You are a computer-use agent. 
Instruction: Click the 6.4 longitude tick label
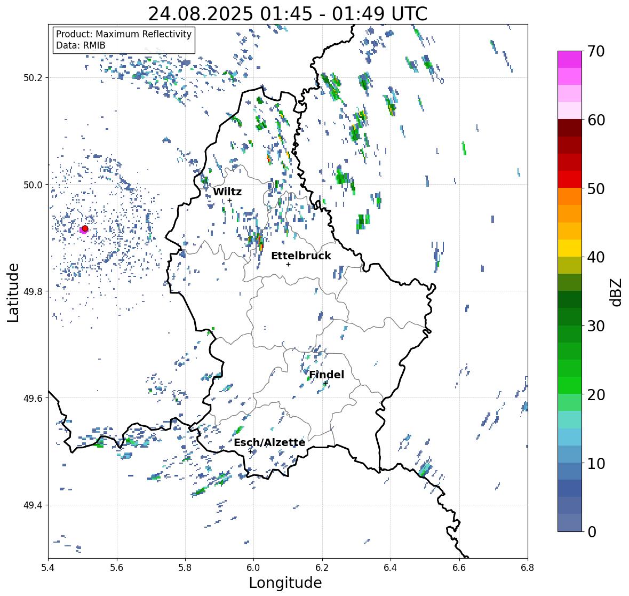(391, 567)
